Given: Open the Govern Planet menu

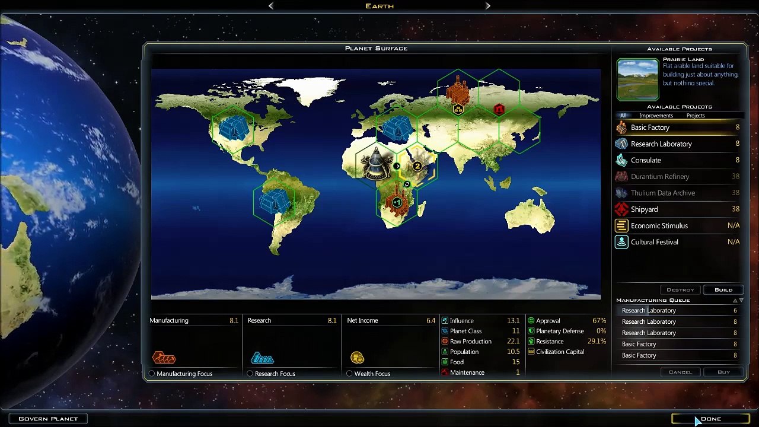Looking at the screenshot, I should 48,419.
